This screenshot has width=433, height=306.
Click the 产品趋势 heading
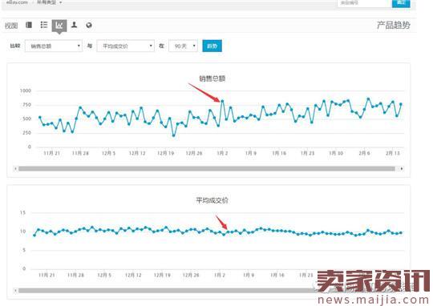(x=394, y=25)
